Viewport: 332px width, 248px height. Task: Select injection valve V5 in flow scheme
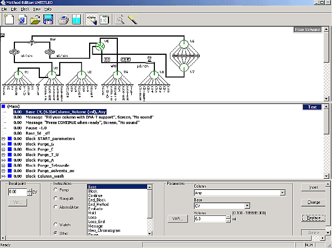pos(100,46)
